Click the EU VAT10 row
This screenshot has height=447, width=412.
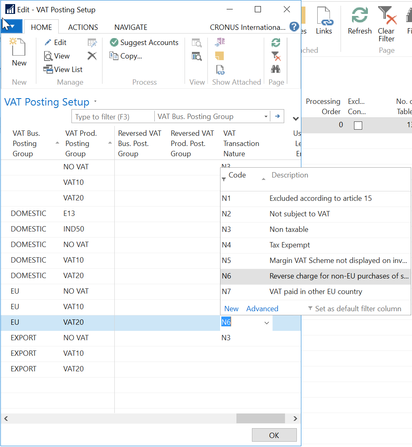[111, 307]
